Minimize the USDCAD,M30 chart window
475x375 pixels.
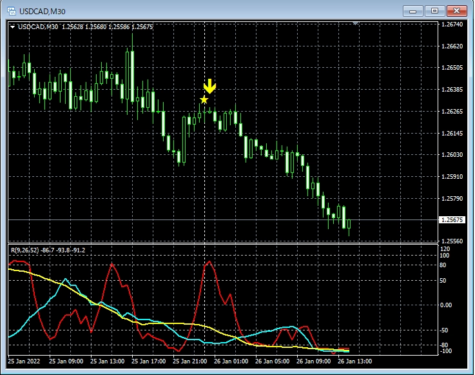tap(412, 10)
